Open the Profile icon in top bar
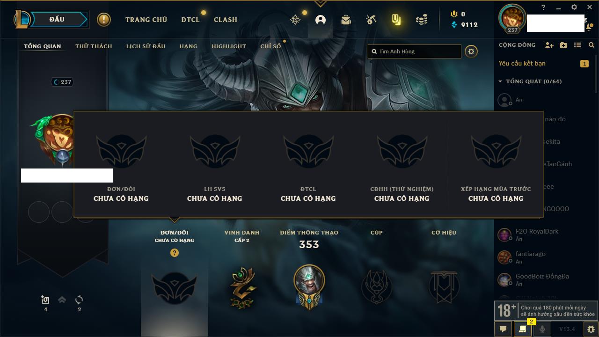This screenshot has width=599, height=337. pyautogui.click(x=321, y=20)
